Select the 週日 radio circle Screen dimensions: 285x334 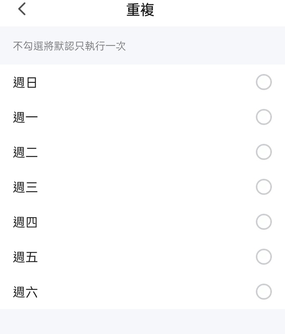click(264, 82)
